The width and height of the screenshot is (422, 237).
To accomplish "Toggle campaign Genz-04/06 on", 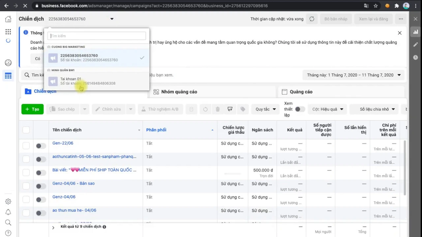I will pyautogui.click(x=41, y=200).
